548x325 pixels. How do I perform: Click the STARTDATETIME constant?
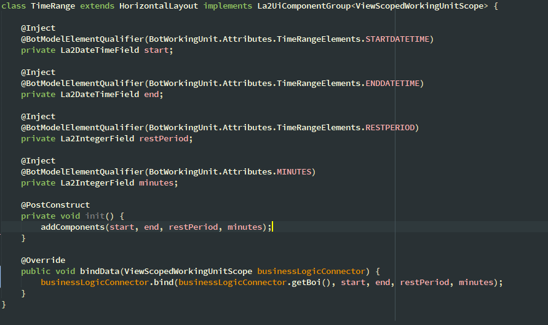point(399,39)
